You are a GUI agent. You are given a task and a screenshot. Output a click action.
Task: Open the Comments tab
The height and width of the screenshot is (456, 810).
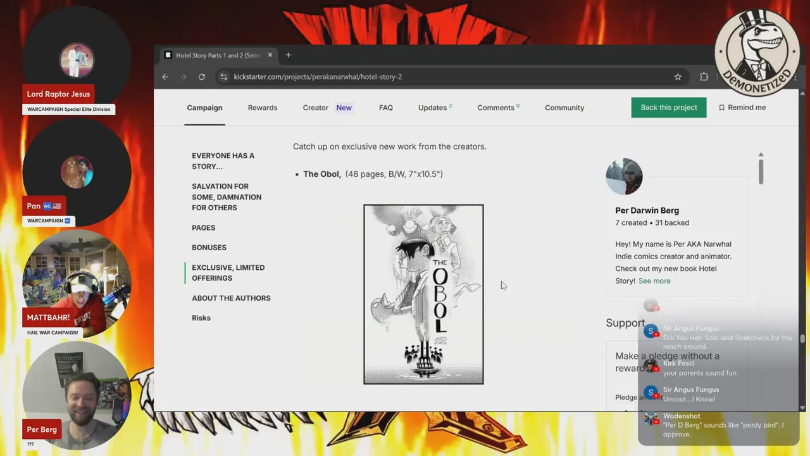tap(498, 108)
